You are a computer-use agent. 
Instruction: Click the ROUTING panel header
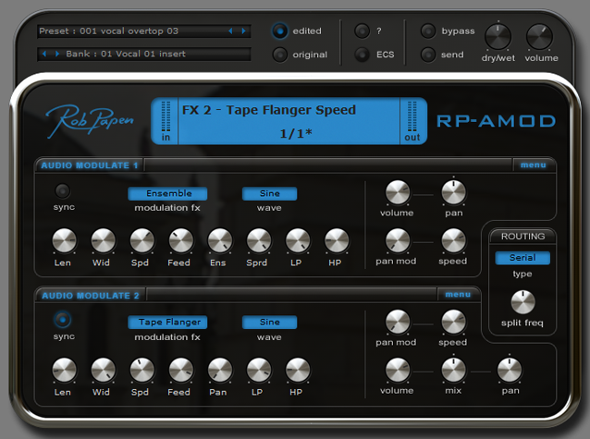pos(522,237)
